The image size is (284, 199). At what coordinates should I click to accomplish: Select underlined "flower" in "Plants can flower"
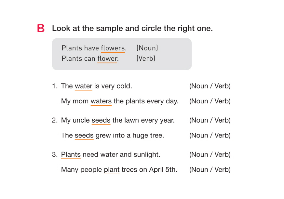(x=107, y=59)
